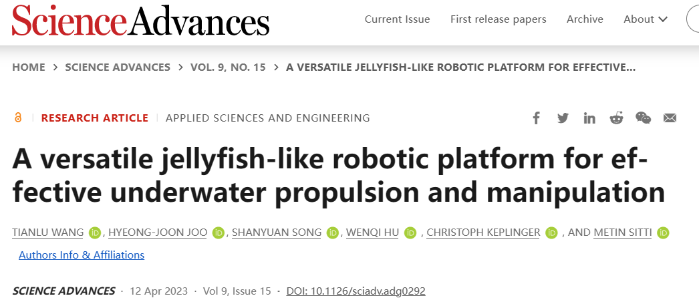Share article on Reddit
The height and width of the screenshot is (300, 699).
point(616,118)
